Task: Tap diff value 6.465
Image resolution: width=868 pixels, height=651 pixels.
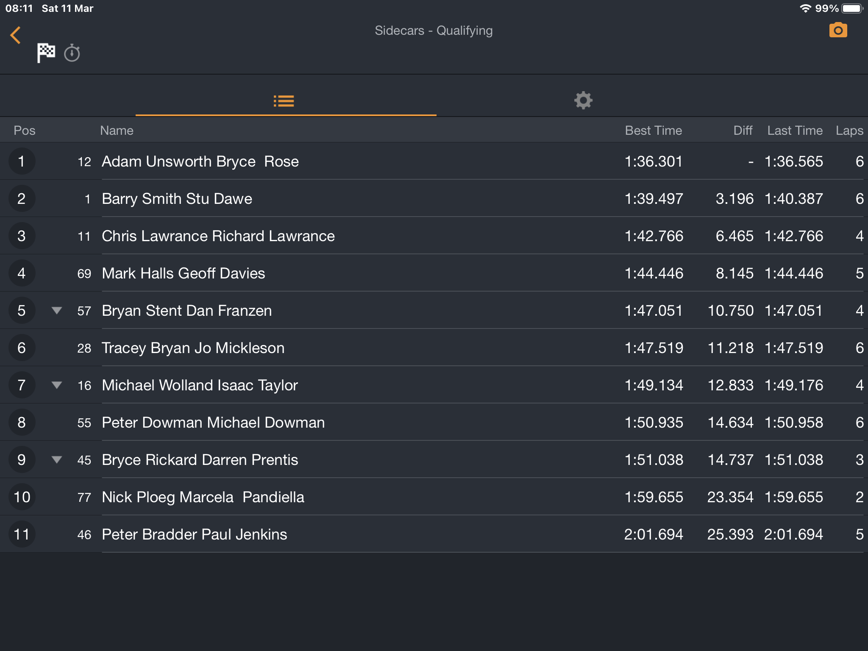Action: pos(734,236)
